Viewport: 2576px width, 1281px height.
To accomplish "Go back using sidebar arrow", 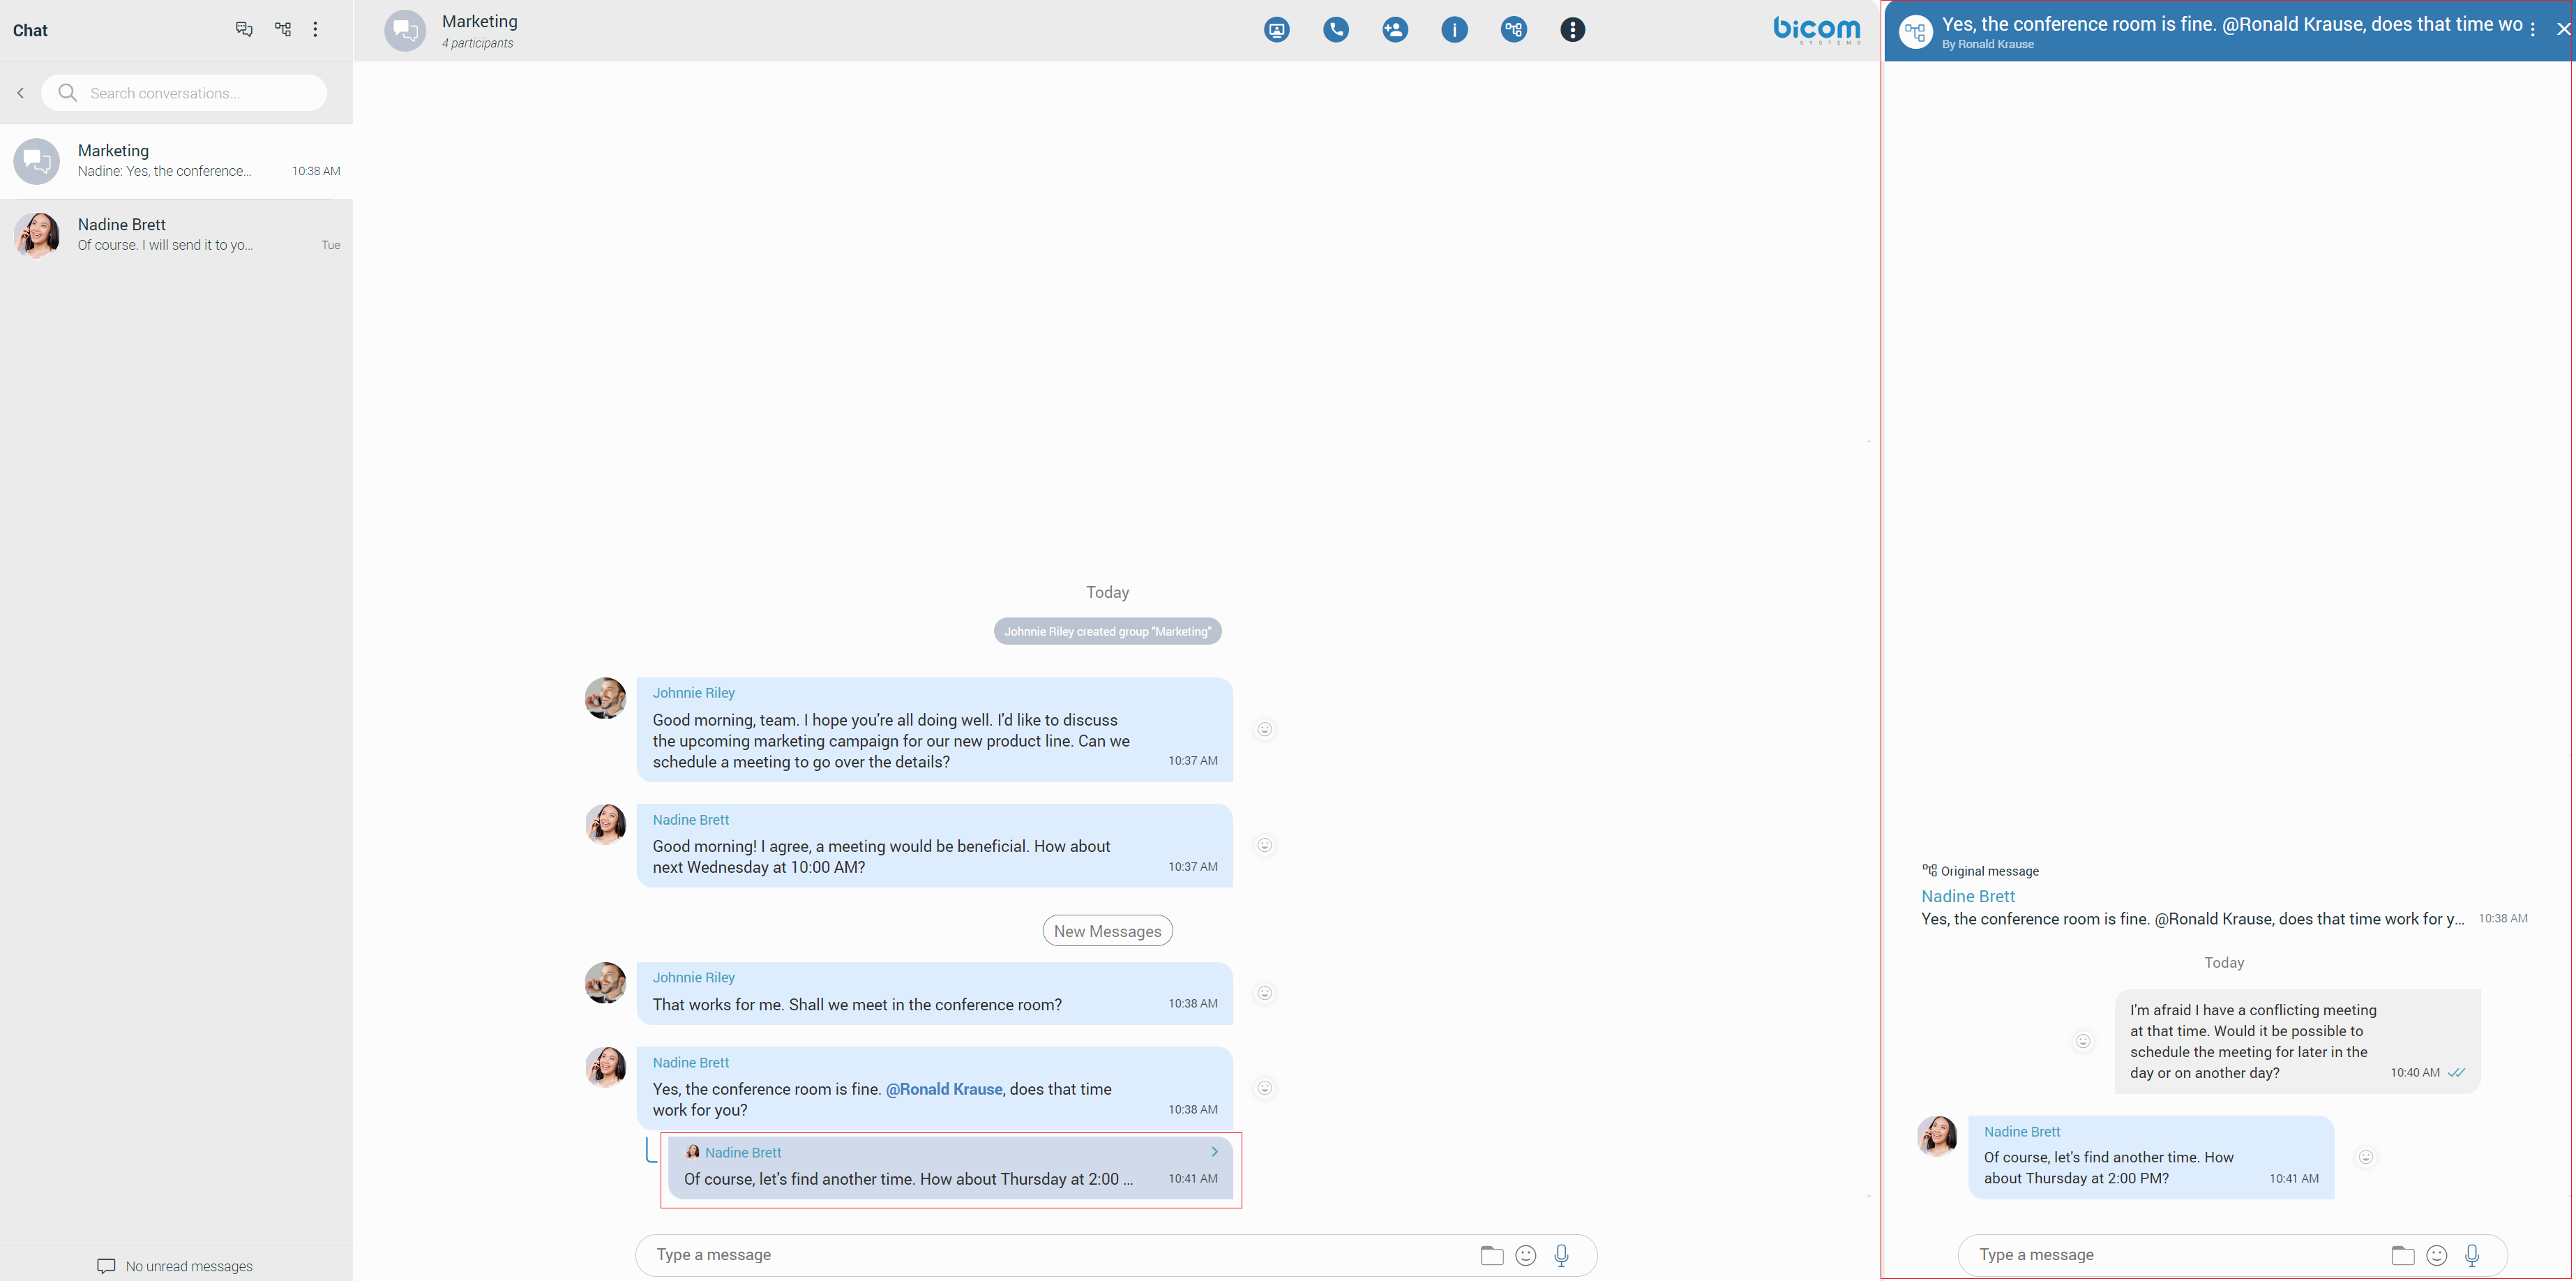I will tap(20, 93).
